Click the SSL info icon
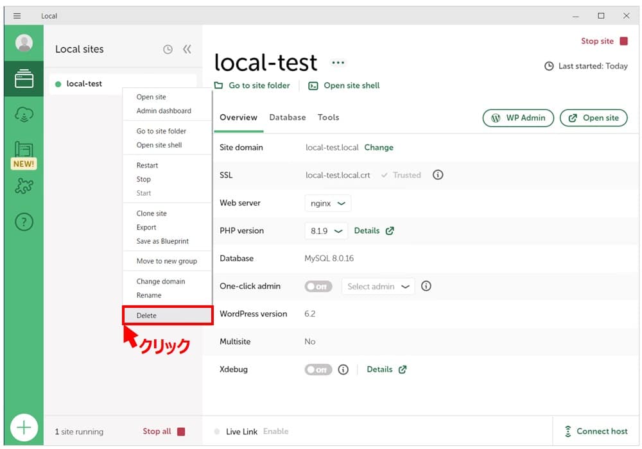642x449 pixels. 438,175
